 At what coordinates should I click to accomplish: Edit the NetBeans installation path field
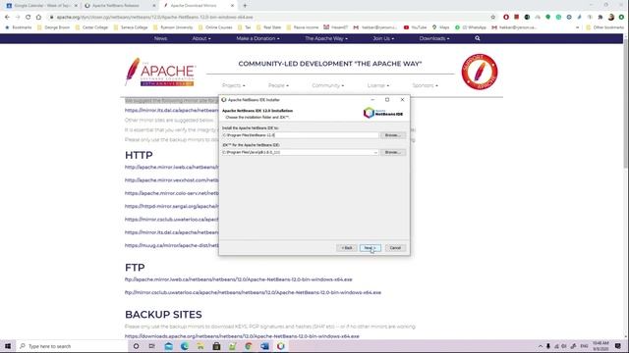[300, 135]
